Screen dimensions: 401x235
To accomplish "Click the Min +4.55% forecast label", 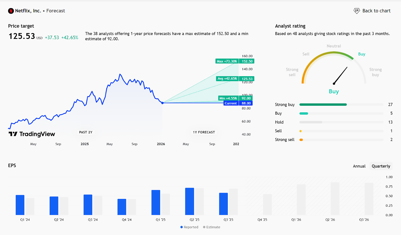I will tap(228, 98).
